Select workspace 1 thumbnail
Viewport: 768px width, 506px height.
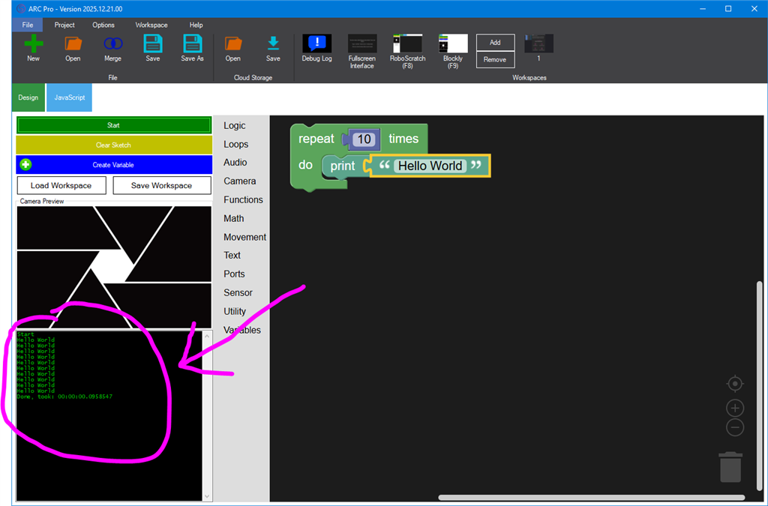pos(538,44)
